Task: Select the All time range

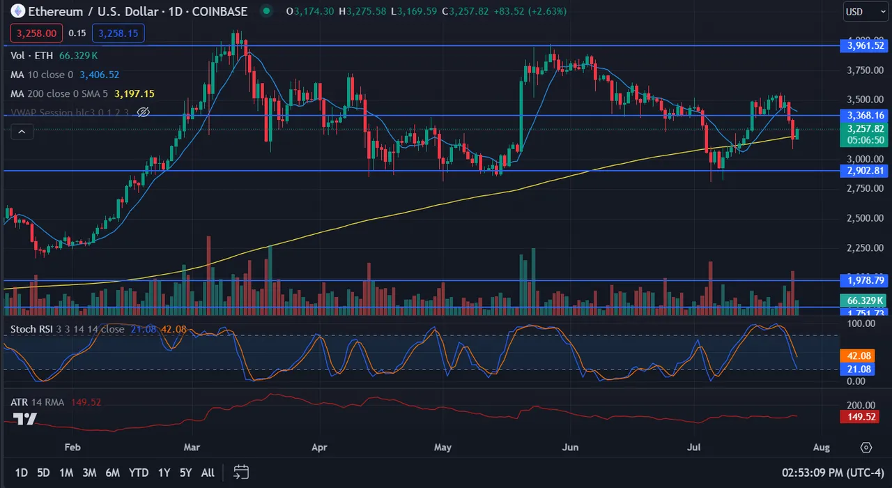Action: point(208,473)
